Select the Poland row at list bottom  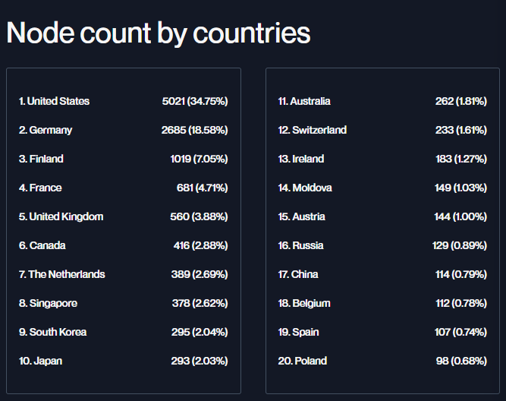point(382,361)
